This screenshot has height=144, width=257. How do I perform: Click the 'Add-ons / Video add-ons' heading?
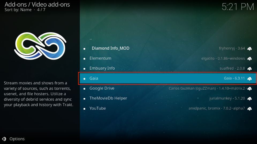pyautogui.click(x=37, y=5)
